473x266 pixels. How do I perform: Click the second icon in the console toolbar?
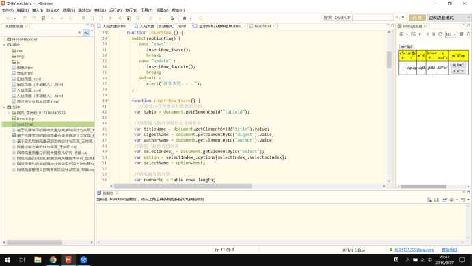[x=436, y=200]
